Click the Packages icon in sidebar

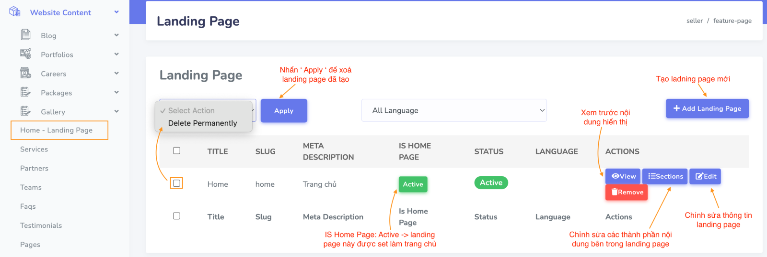coord(25,92)
